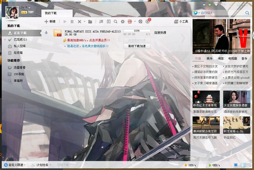Image resolution: width=254 pixels, height=170 pixels.
Task: Click the search engine logo dropdown
Action: 196,13
